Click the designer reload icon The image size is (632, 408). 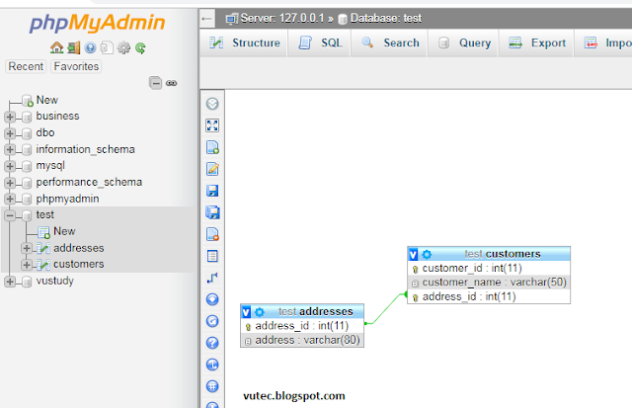click(x=212, y=321)
